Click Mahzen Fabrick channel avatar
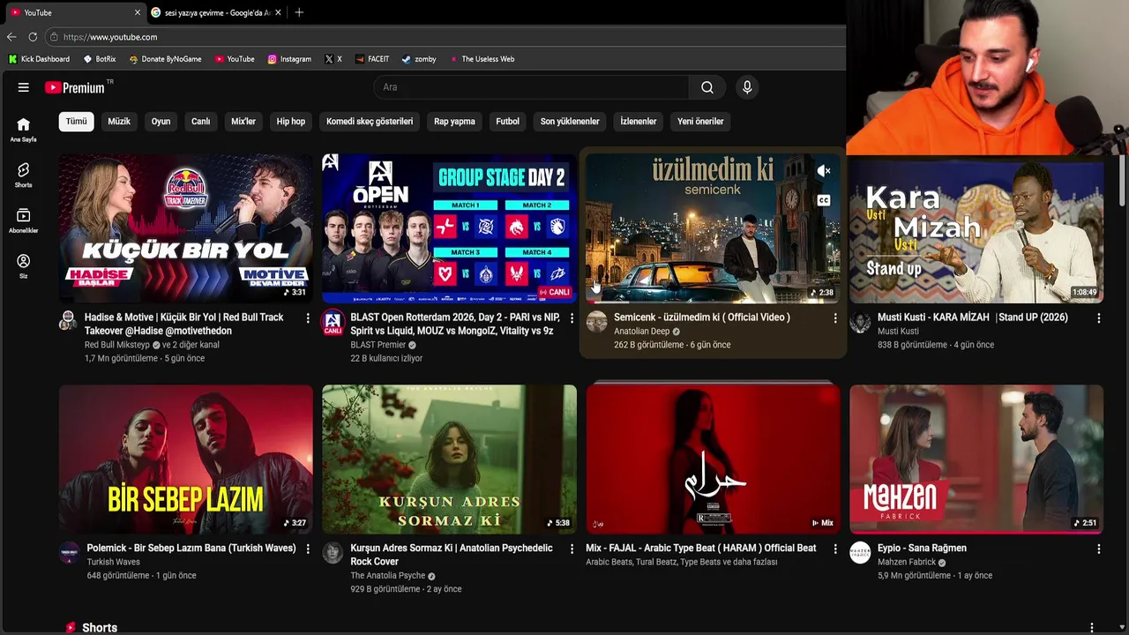Screen dimensions: 1129x635 coord(860,552)
